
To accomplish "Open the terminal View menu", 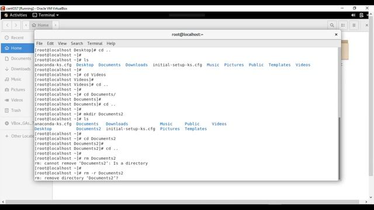I will point(62,44).
